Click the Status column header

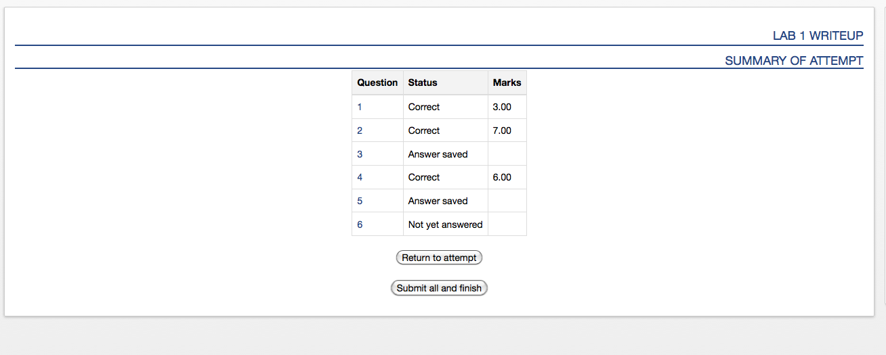coord(423,82)
